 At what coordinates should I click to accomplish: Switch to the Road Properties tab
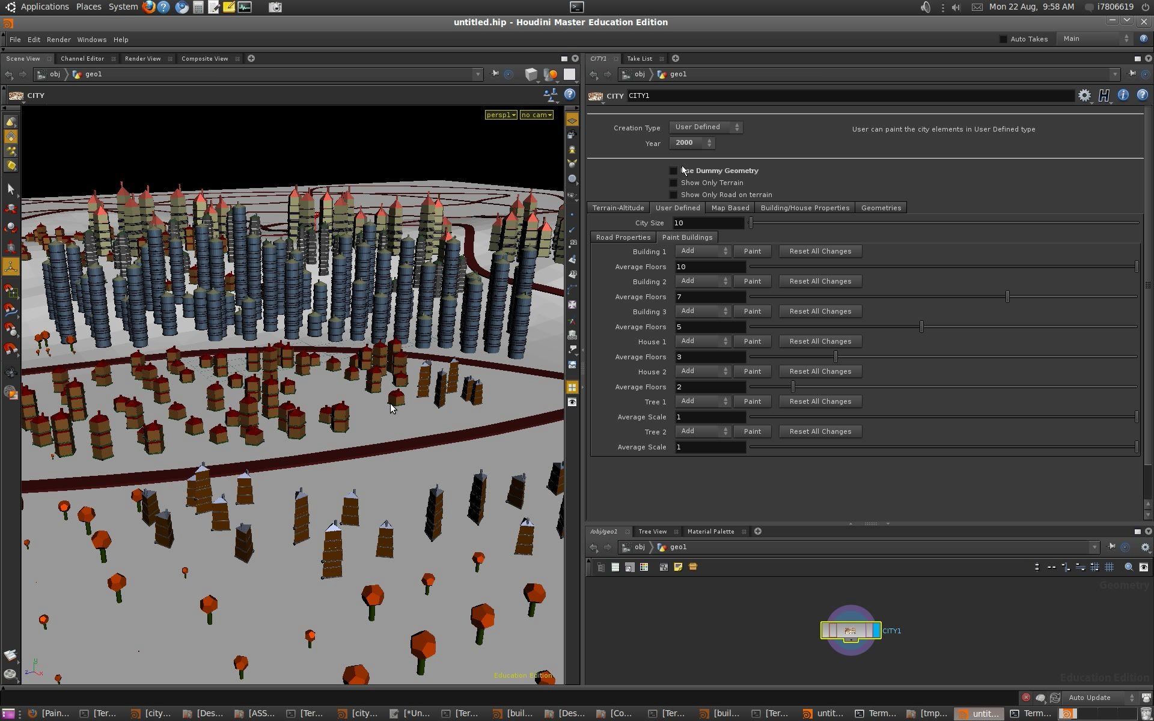pos(623,237)
